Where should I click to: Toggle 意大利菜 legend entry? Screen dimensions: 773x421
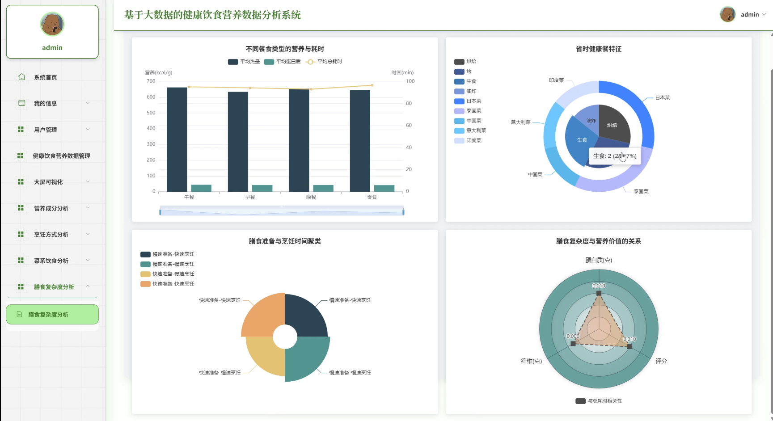(470, 131)
